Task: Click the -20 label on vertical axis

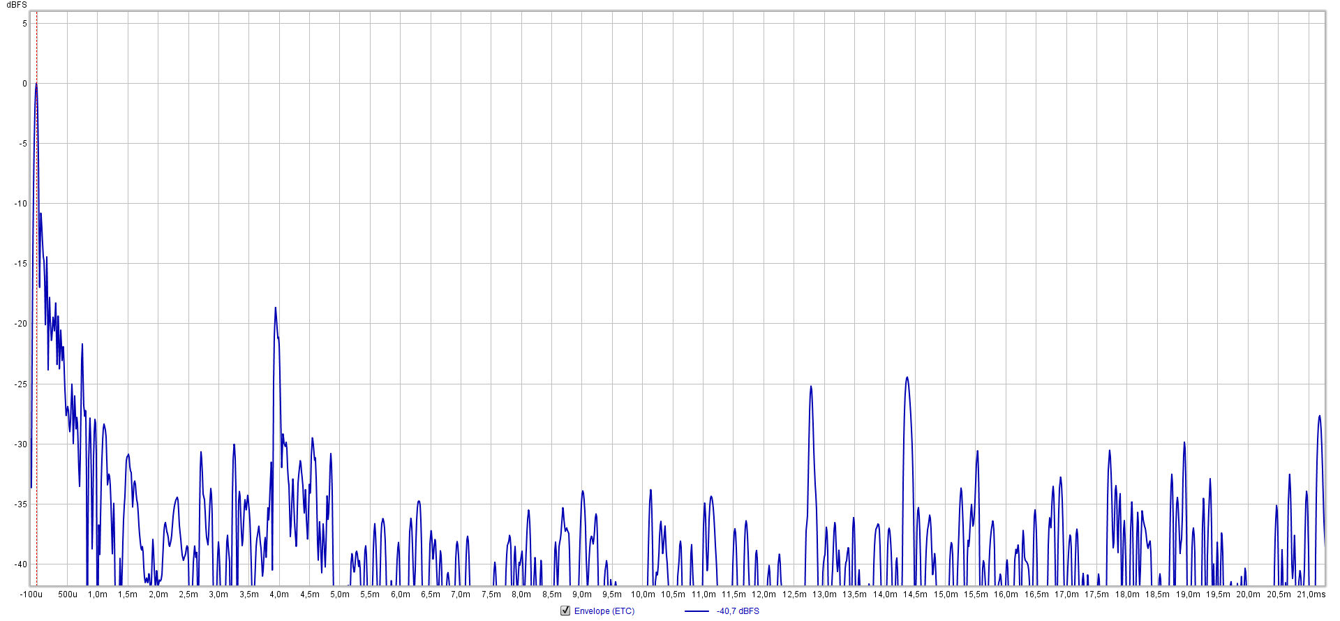Action: 22,324
